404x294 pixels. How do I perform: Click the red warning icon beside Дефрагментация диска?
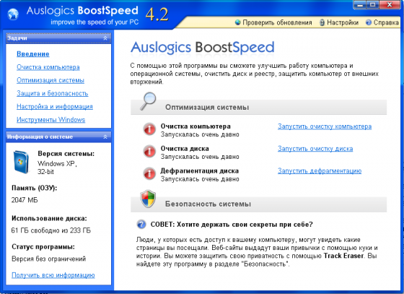(149, 173)
